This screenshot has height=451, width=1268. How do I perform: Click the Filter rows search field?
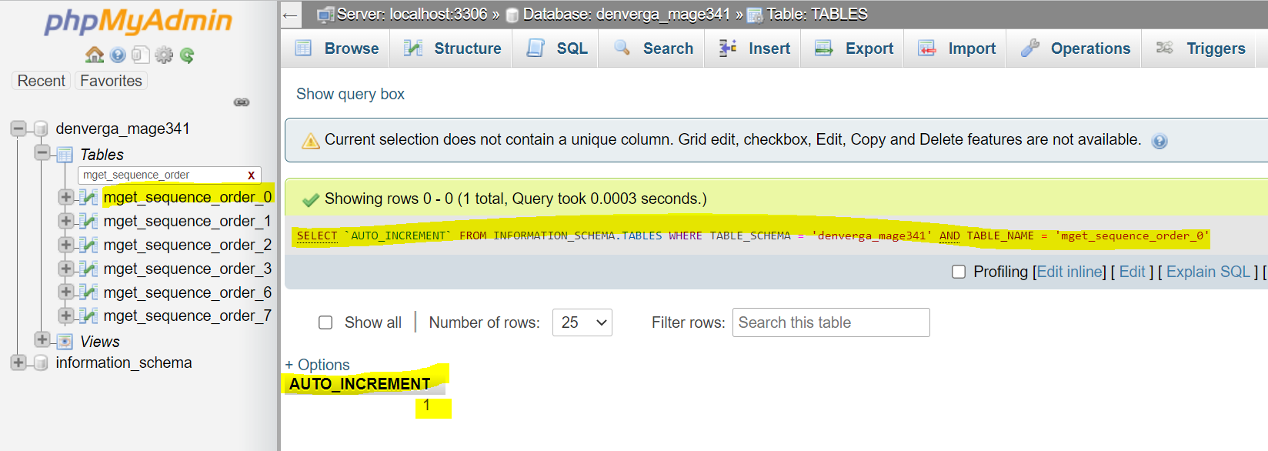[830, 322]
